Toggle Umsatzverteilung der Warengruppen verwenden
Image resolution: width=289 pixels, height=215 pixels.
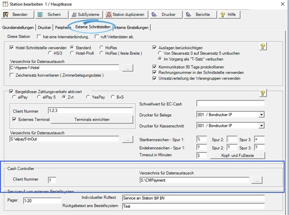(x=155, y=78)
